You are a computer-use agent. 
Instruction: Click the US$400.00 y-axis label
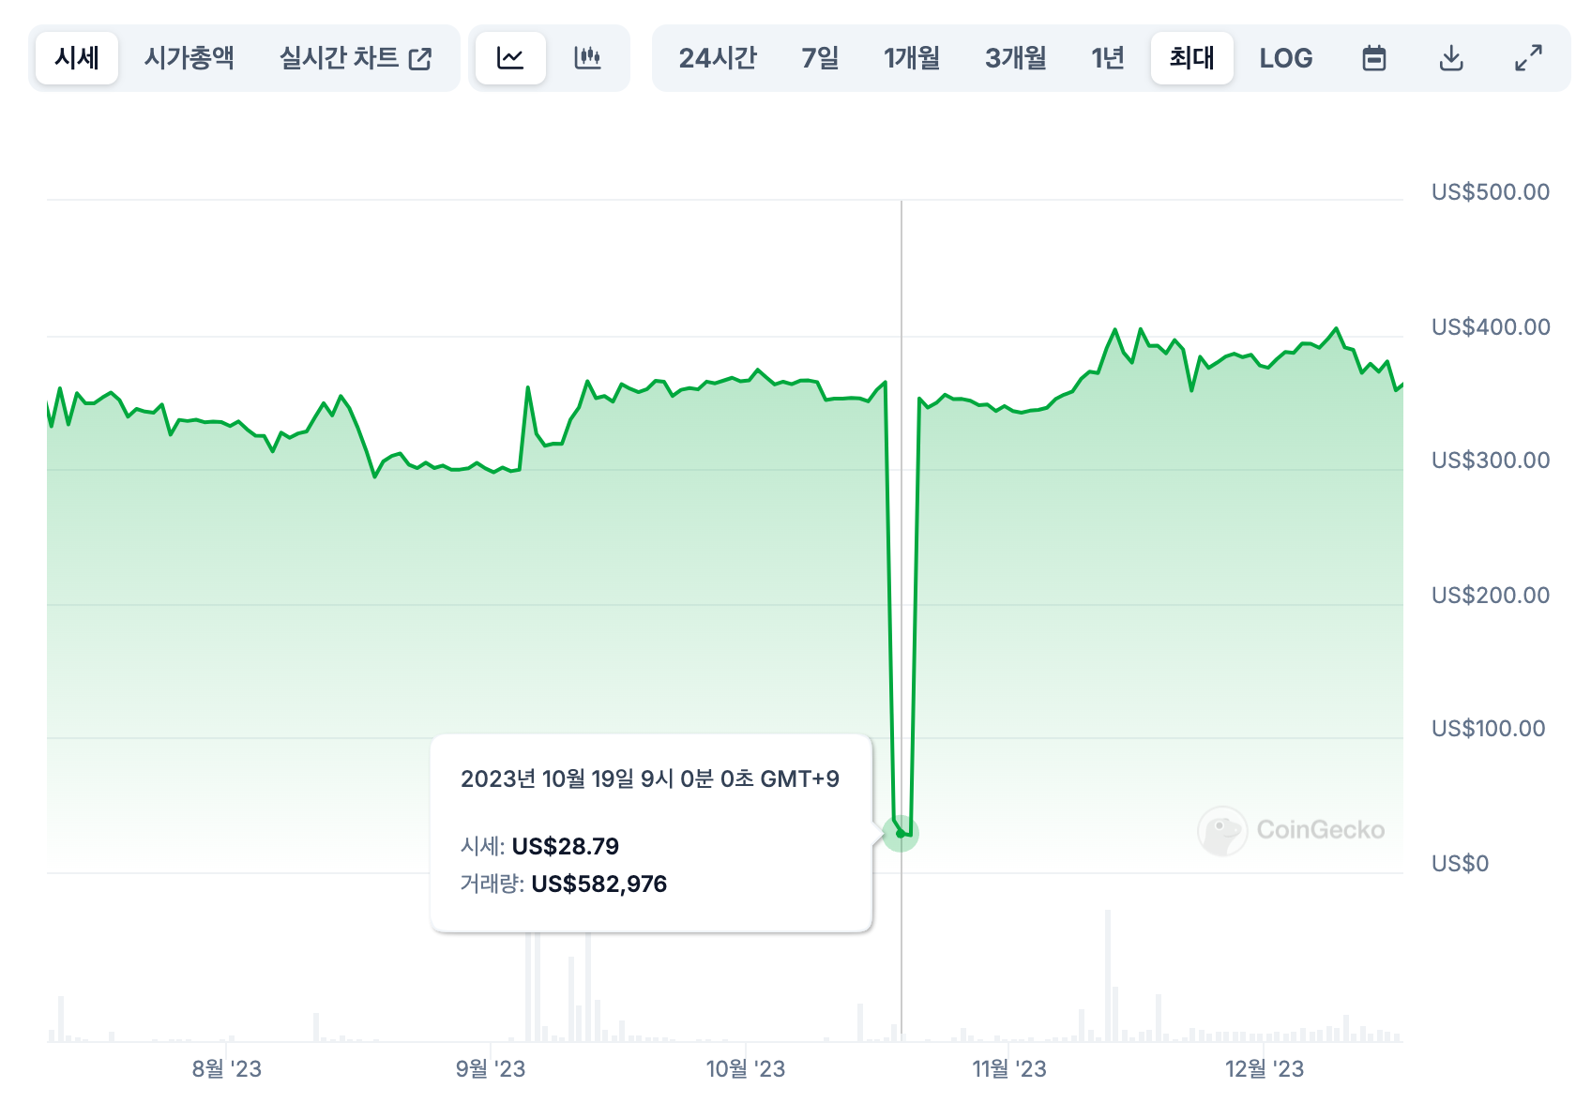point(1491,327)
